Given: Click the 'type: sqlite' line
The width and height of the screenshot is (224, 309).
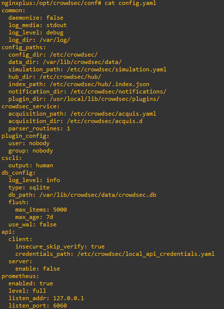Looking at the screenshot, I should [29, 187].
